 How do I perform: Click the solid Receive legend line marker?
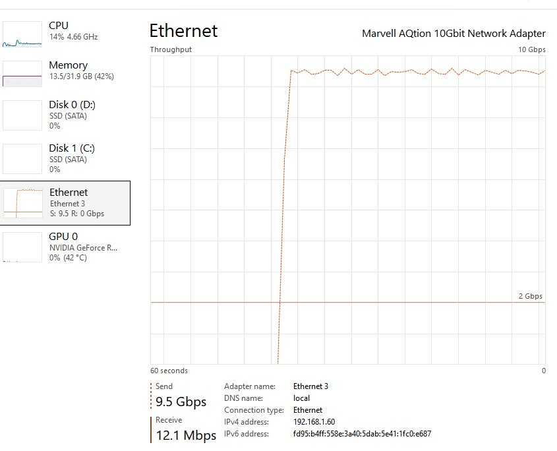point(151,429)
